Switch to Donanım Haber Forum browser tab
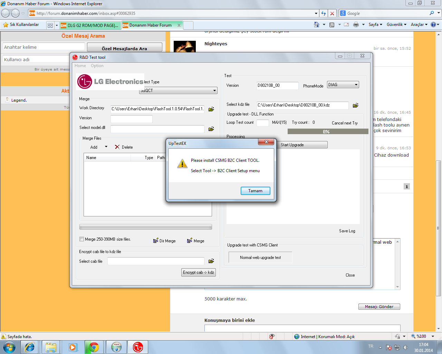Viewport: 442px width, 354px height. 151,25
